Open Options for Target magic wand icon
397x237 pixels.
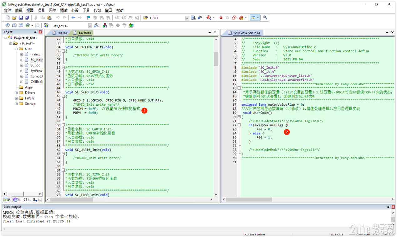96,25
